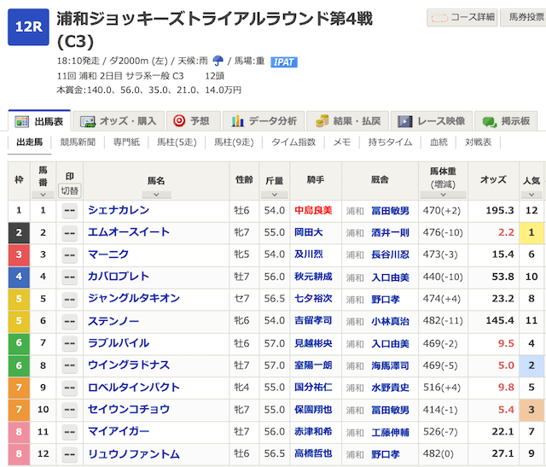Click the 切替 mark toggle button
This screenshot has width=546, height=467.
pyautogui.click(x=70, y=190)
